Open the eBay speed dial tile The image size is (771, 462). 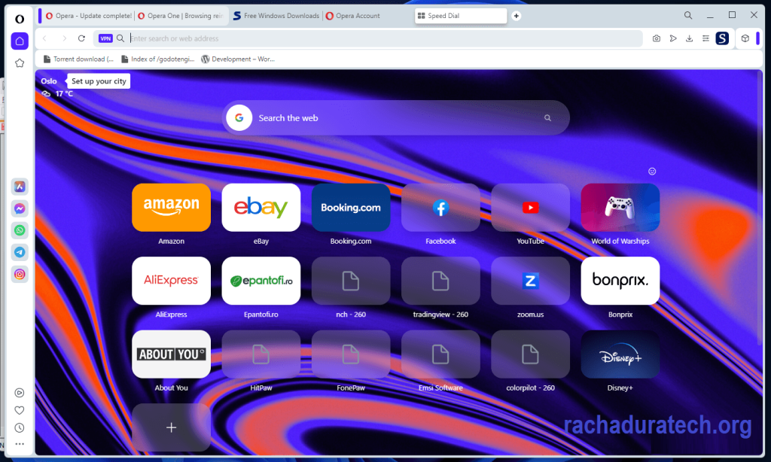[x=261, y=208]
